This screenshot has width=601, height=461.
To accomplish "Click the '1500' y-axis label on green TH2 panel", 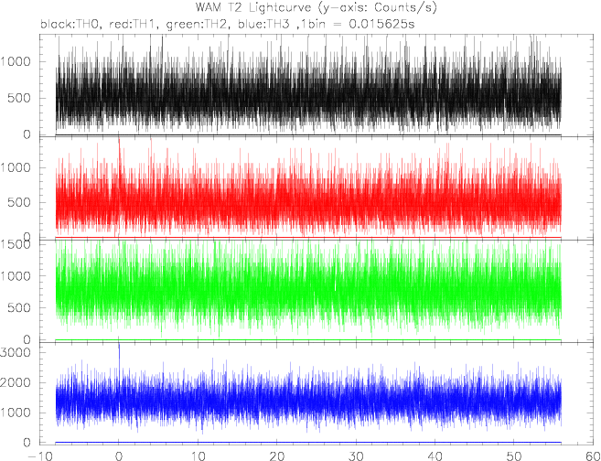I will 16,243.
